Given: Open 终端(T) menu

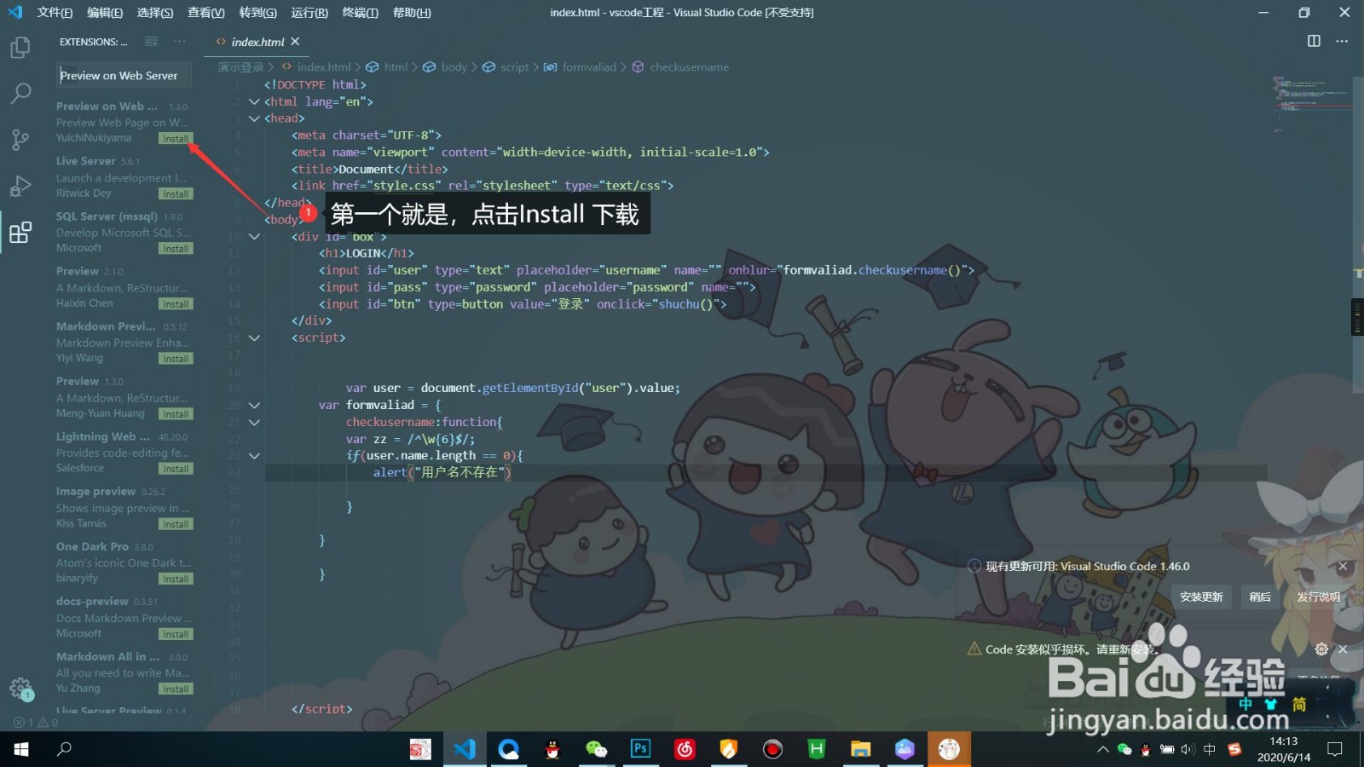Looking at the screenshot, I should coord(360,13).
